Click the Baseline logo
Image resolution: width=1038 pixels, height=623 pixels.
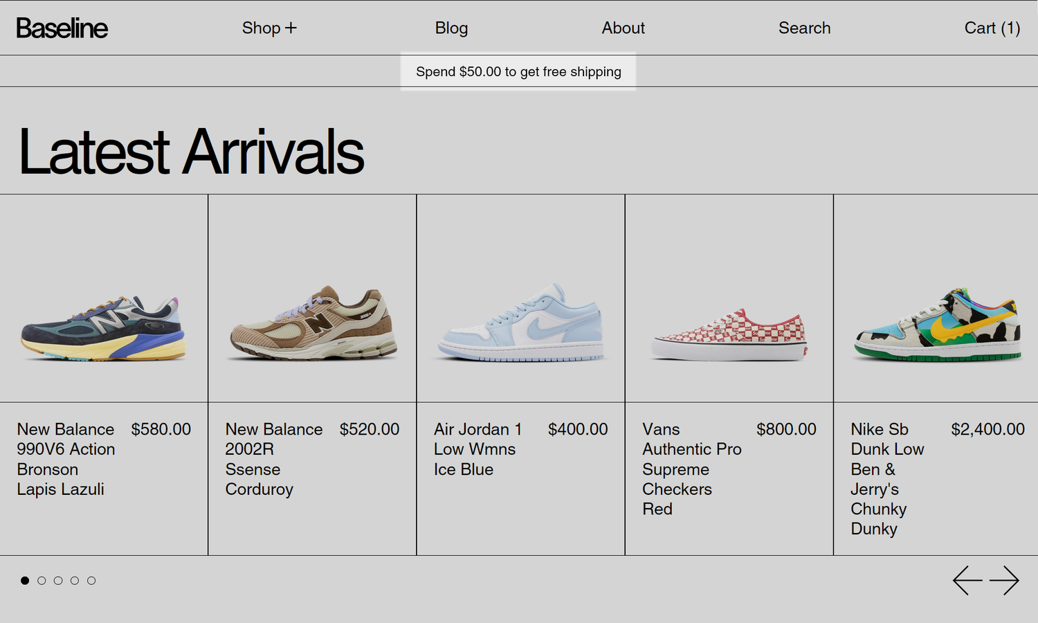62,28
